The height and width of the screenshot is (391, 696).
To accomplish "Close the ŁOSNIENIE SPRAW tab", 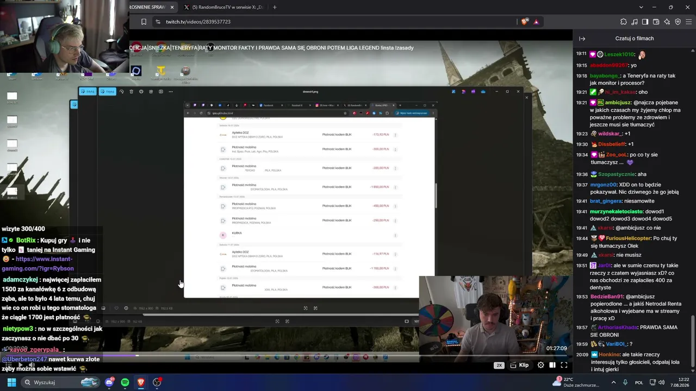I will tap(172, 7).
